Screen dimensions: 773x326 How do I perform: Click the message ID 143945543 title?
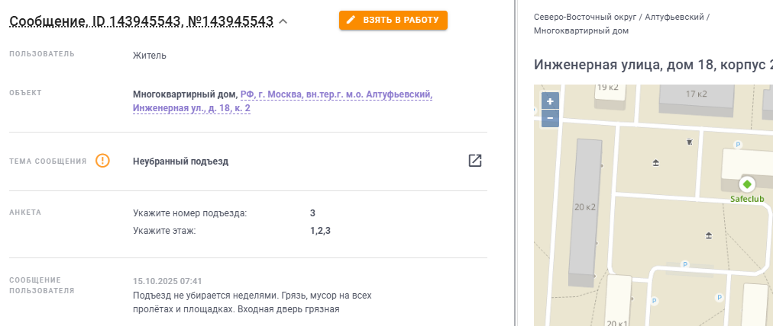141,21
